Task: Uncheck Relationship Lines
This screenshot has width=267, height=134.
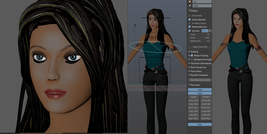Action: click(190, 27)
